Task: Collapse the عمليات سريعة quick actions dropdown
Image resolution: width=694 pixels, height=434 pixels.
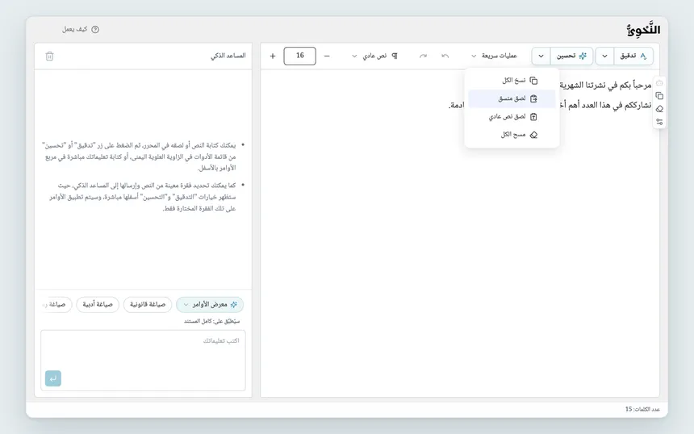Action: click(494, 56)
